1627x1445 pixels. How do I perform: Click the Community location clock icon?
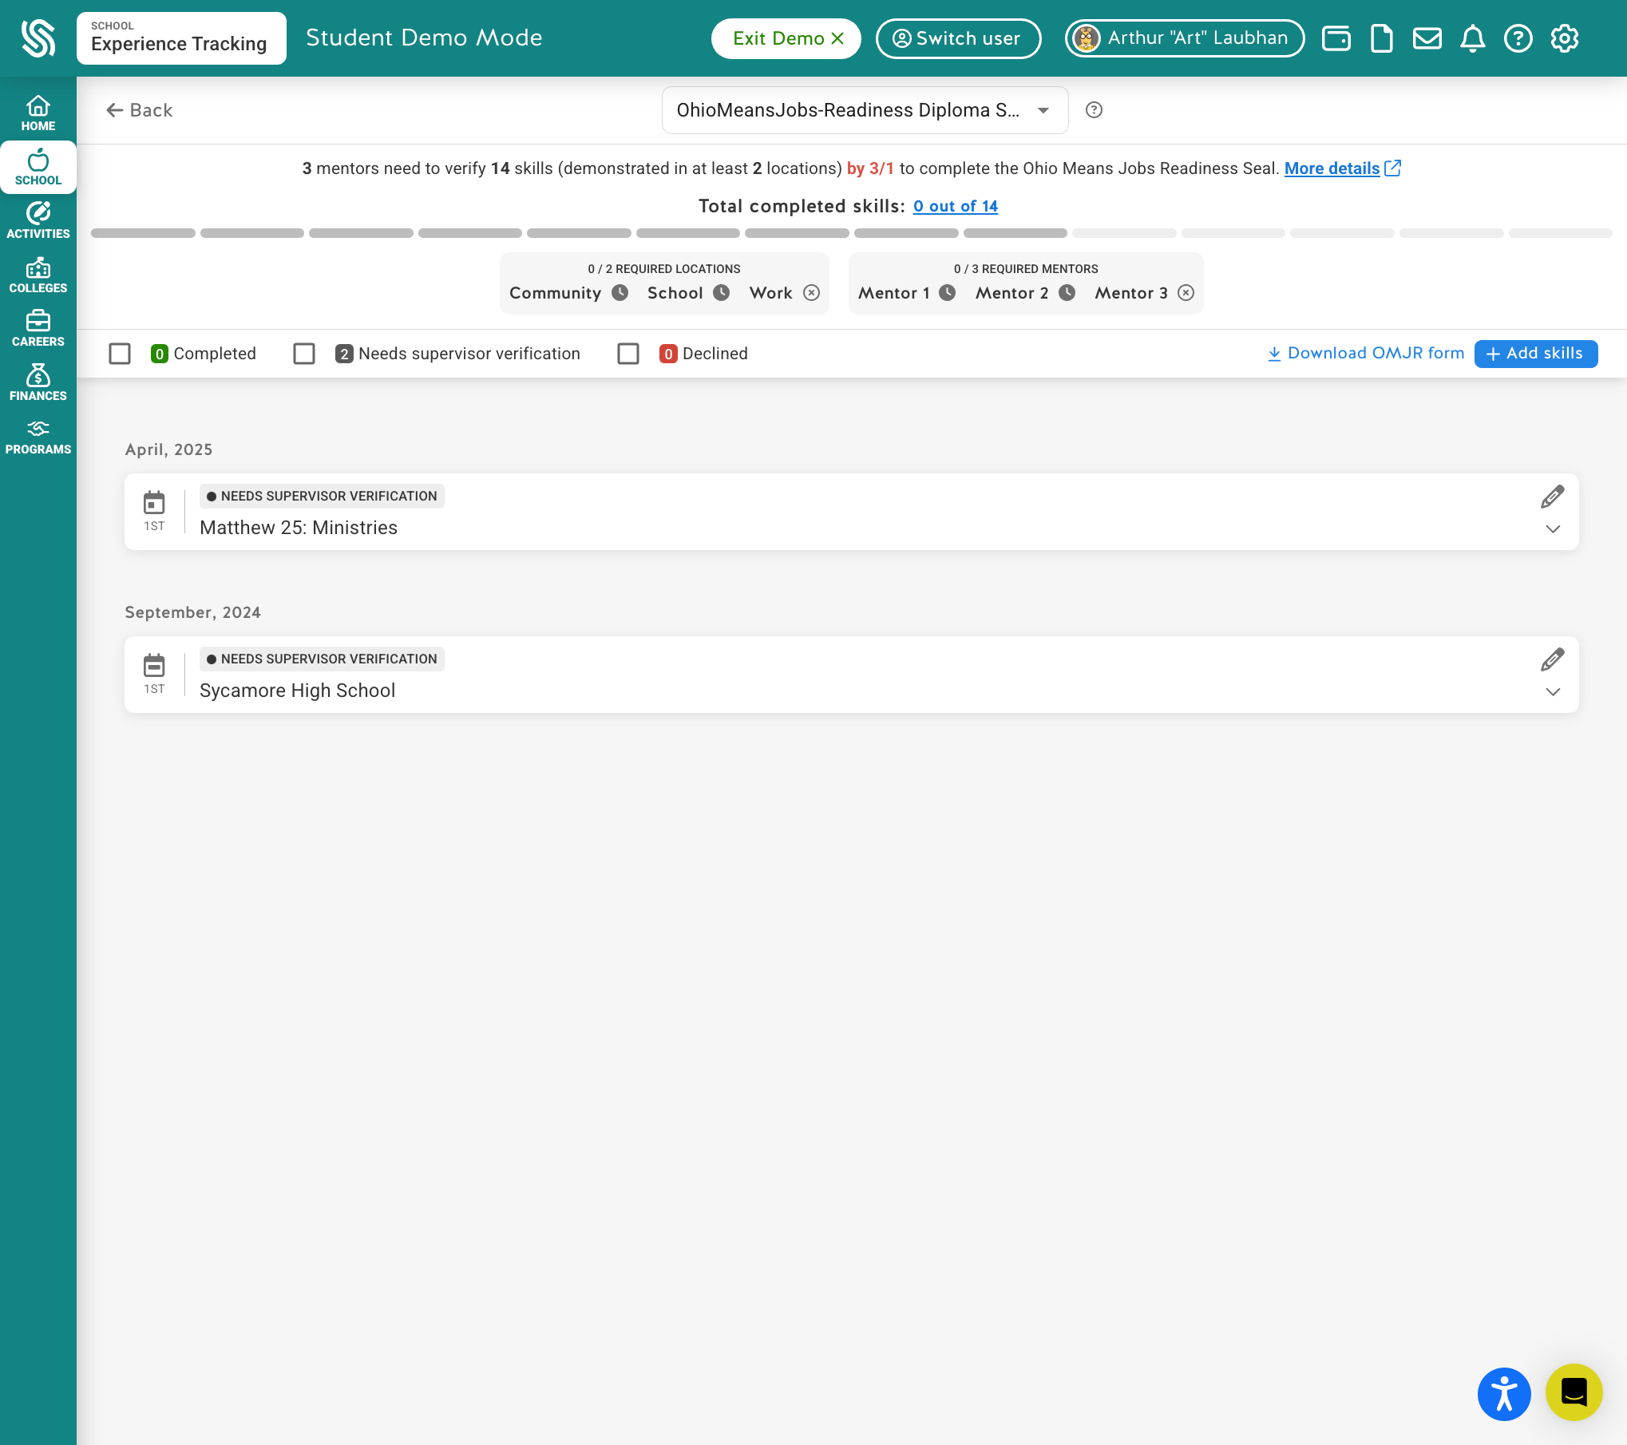tap(620, 293)
